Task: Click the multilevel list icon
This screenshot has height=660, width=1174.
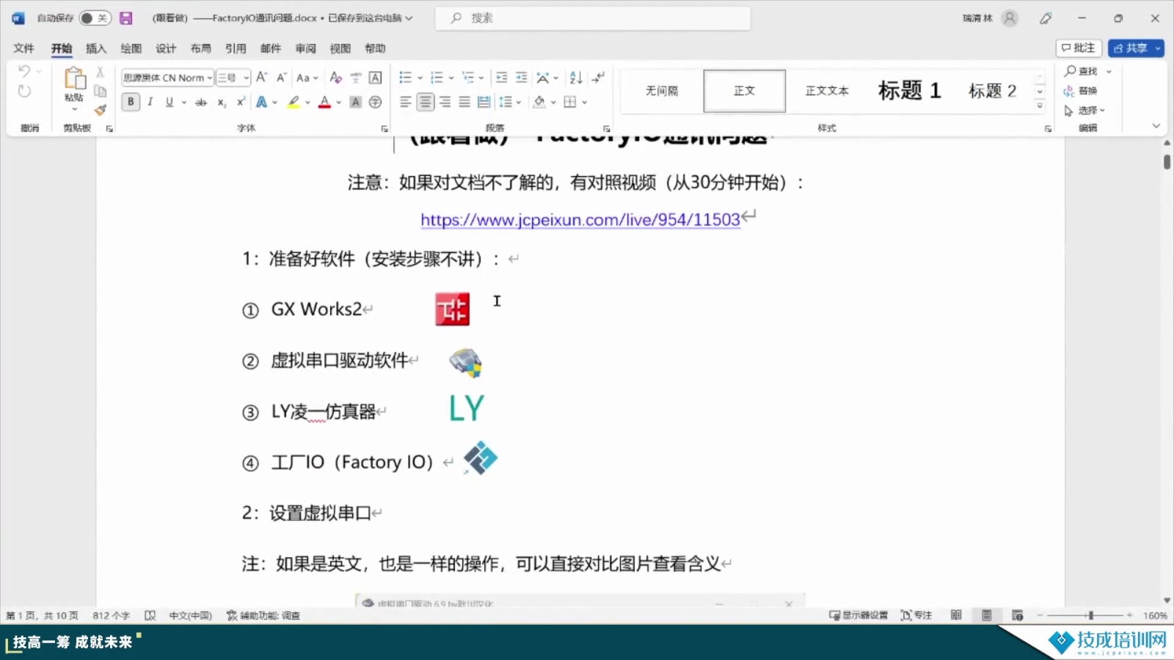Action: click(468, 77)
